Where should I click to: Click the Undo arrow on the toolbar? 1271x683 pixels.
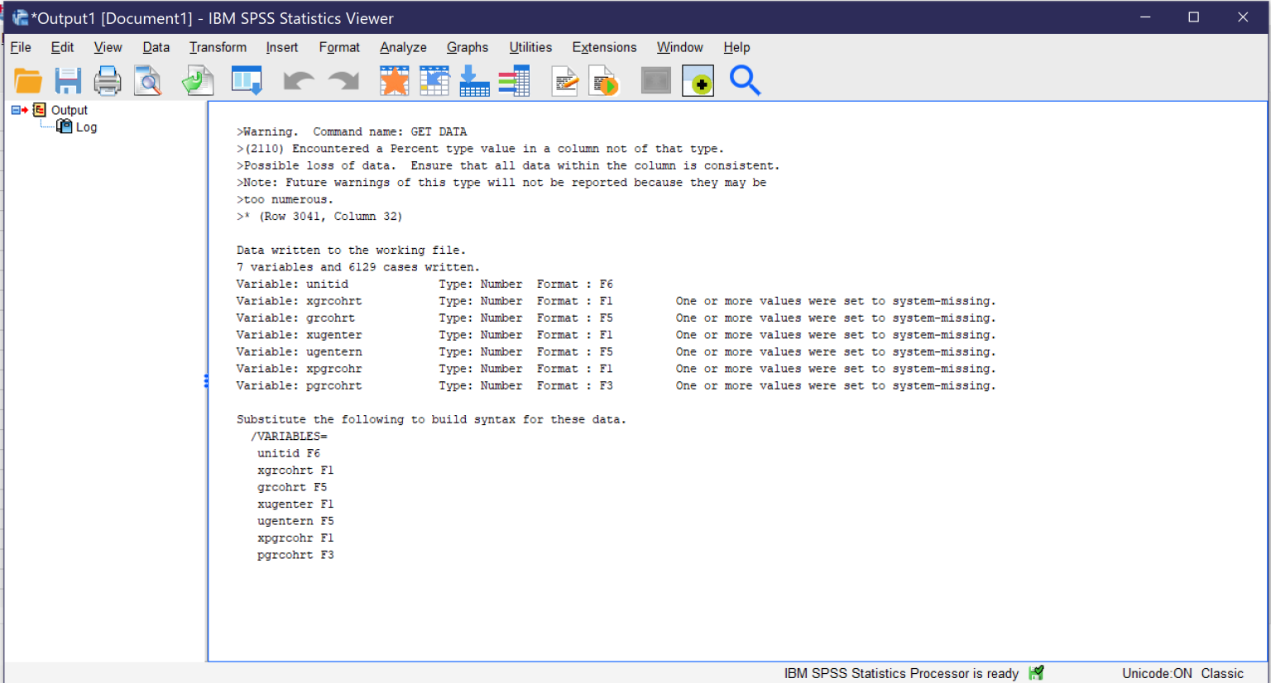coord(298,80)
